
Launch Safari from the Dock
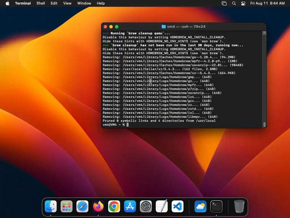[x=82, y=206]
